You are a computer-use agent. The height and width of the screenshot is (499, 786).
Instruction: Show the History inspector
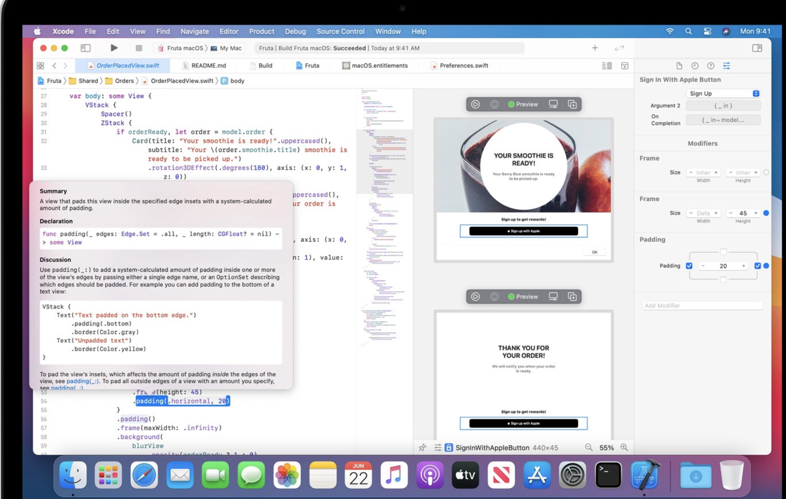point(695,66)
